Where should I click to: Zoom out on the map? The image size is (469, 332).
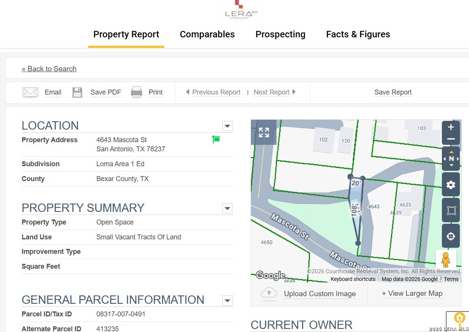(451, 139)
